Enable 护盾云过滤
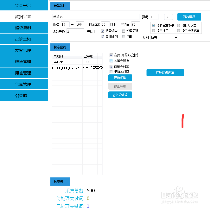Screen dimensions: 210x209 (111, 72)
